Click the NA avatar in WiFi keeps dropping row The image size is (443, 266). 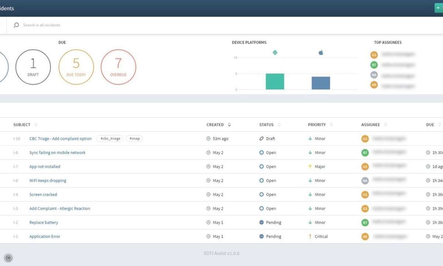365,181
